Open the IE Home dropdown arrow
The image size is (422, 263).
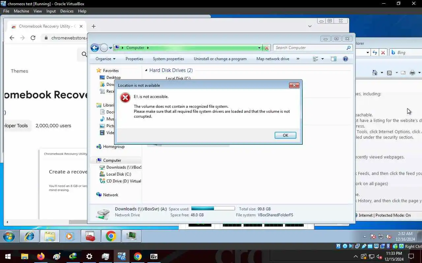[x=382, y=73]
